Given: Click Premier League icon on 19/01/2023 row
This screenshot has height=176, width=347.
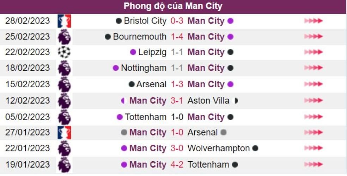Looking at the screenshot, I should 64,164.
